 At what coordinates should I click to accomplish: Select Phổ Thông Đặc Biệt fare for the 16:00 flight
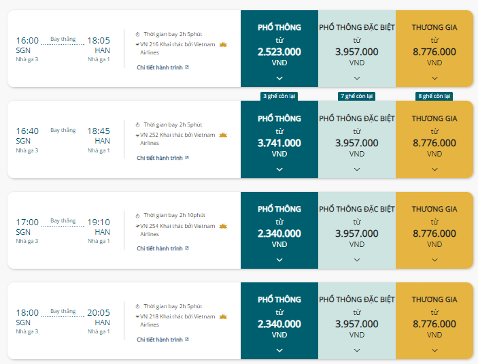[357, 49]
